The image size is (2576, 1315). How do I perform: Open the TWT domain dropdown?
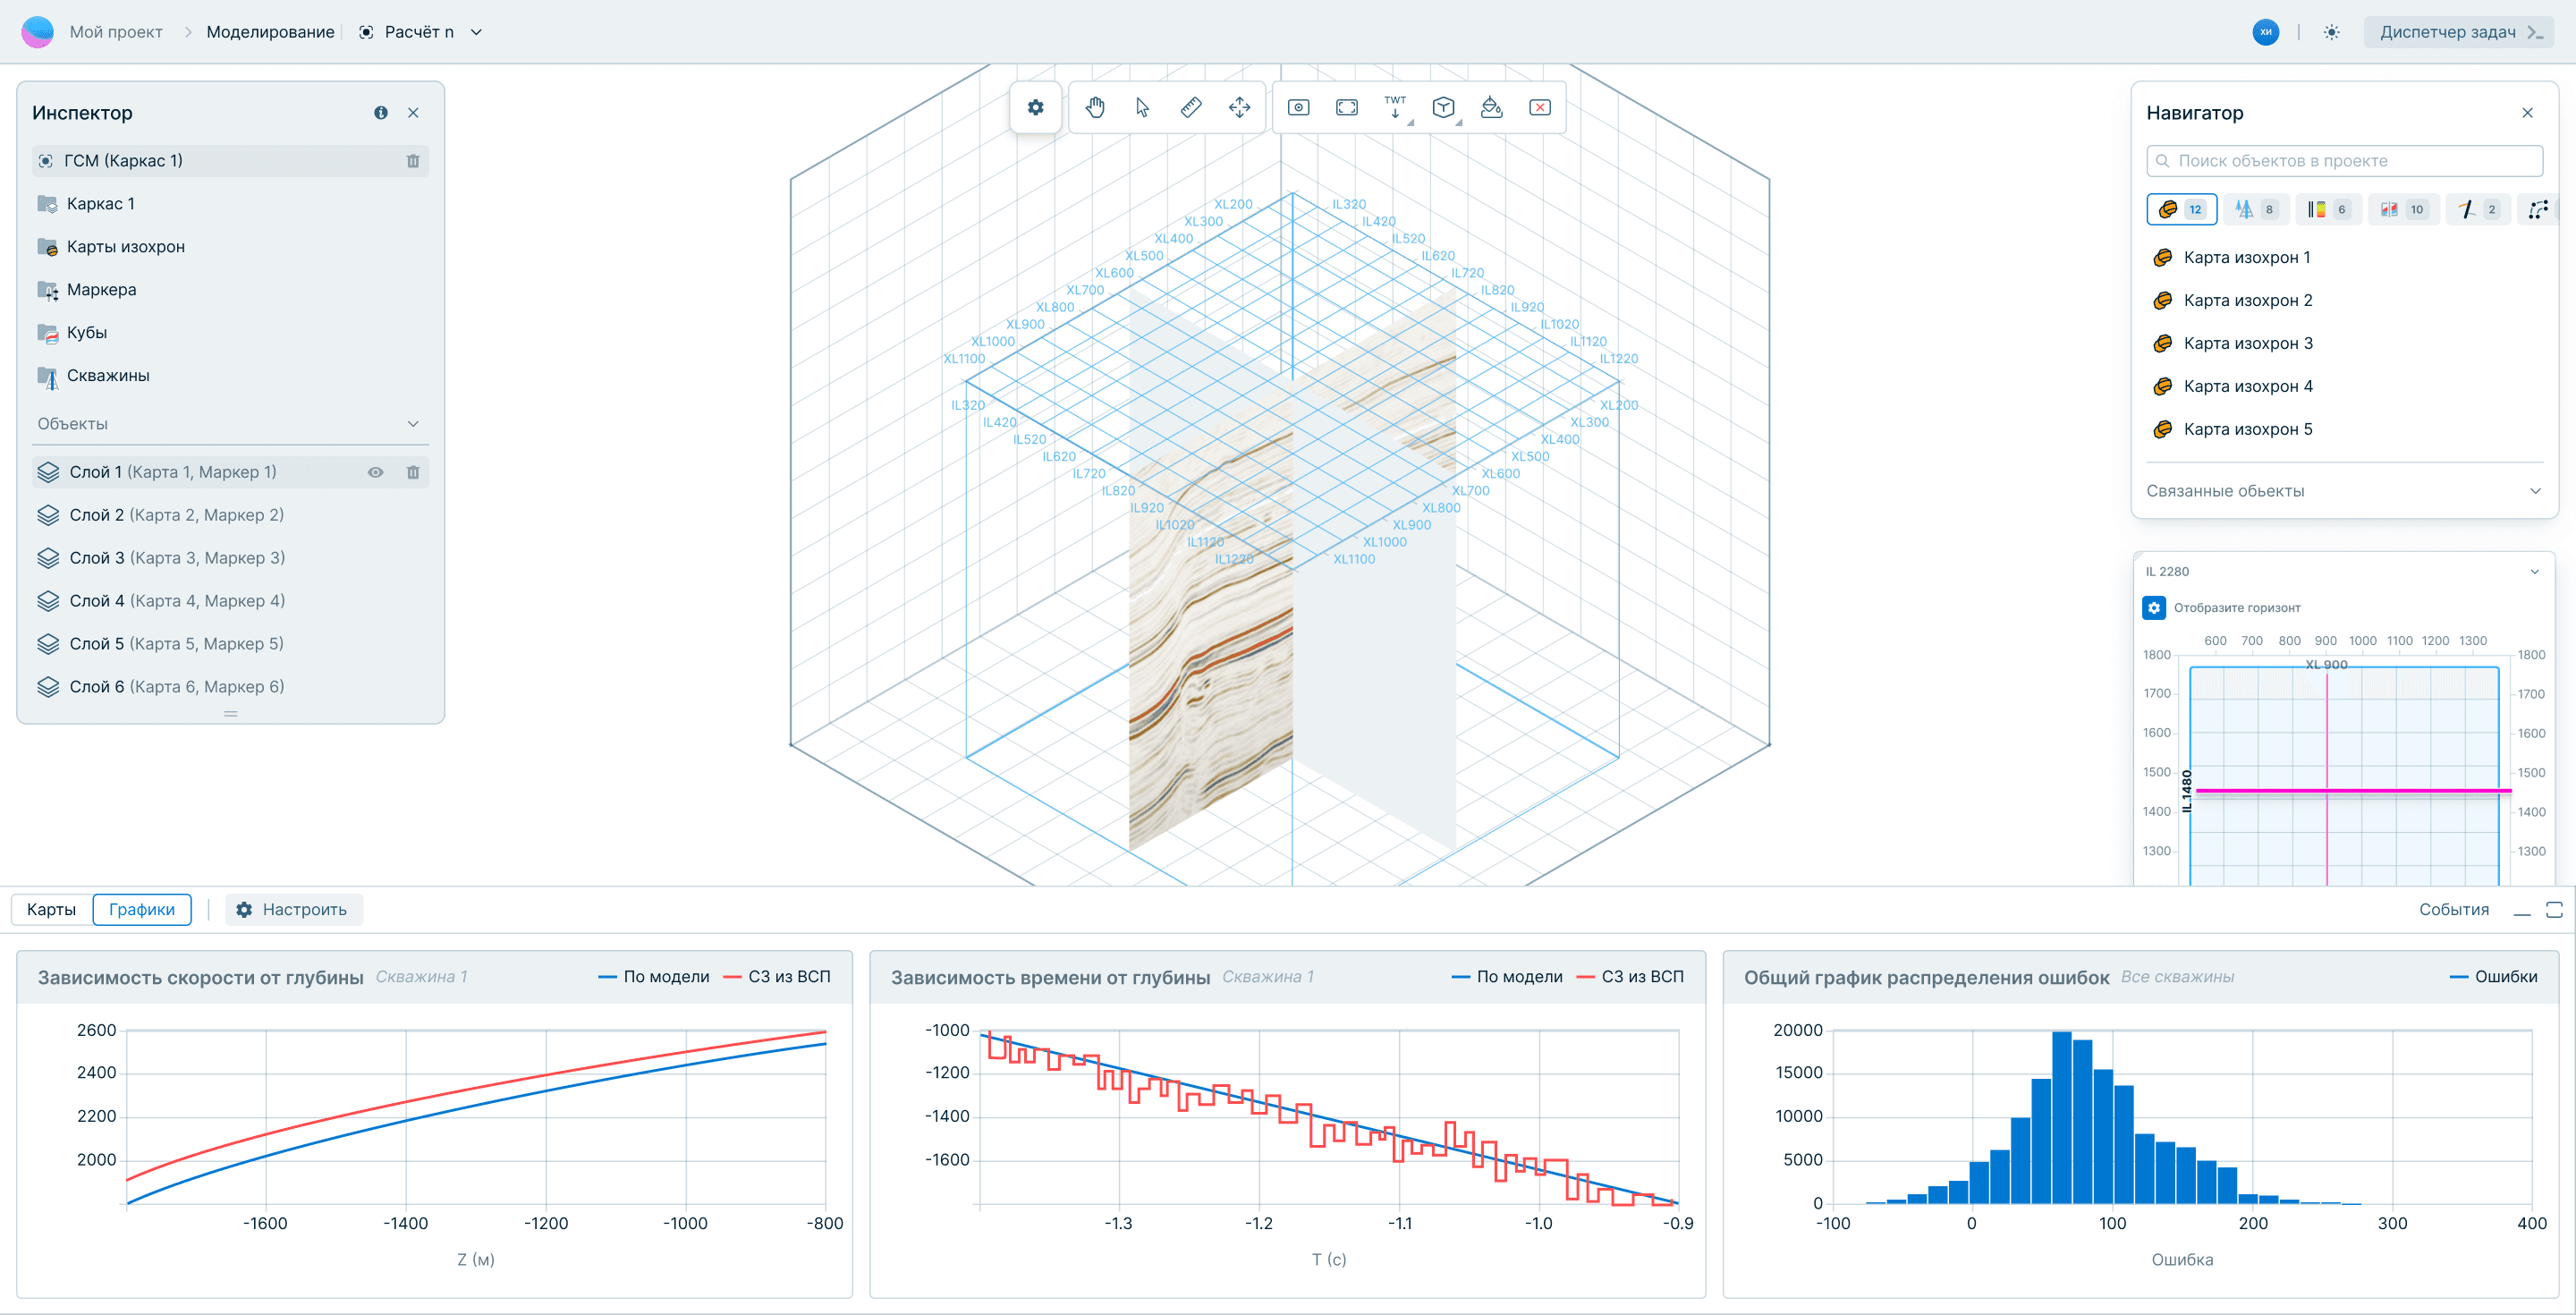point(1395,108)
